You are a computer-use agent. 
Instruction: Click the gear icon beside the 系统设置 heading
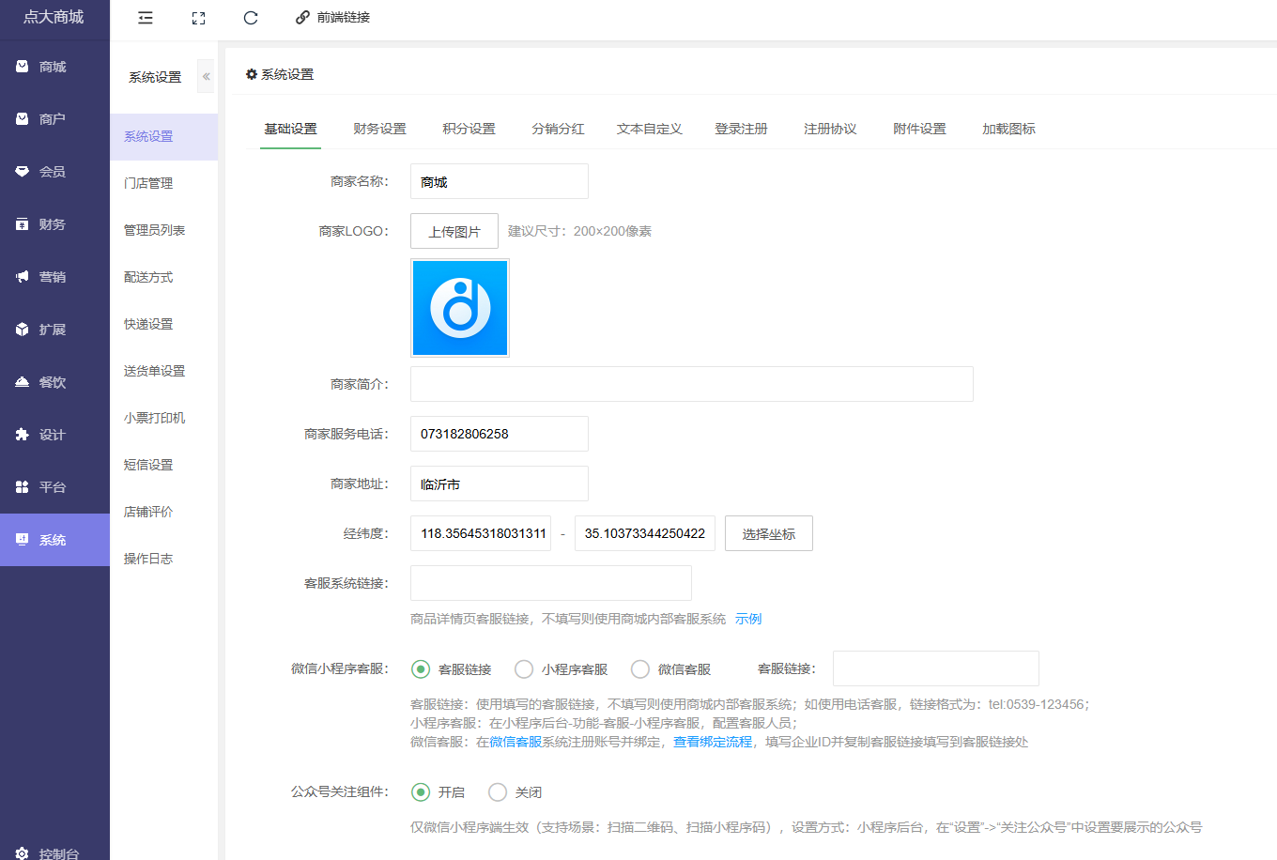[x=252, y=74]
